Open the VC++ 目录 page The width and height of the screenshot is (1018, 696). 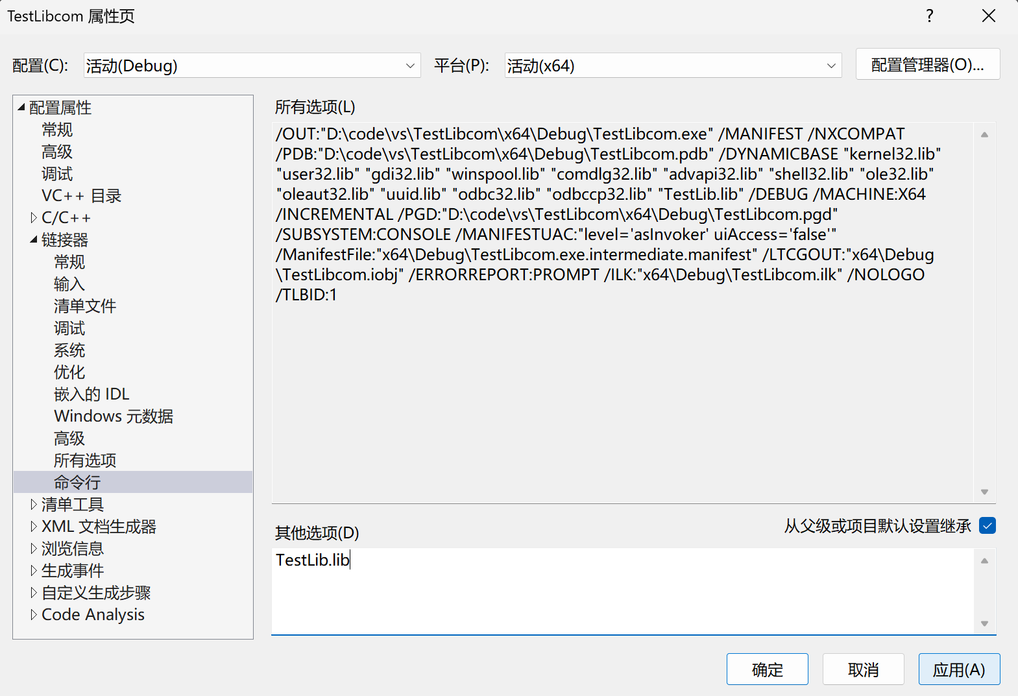tap(81, 196)
